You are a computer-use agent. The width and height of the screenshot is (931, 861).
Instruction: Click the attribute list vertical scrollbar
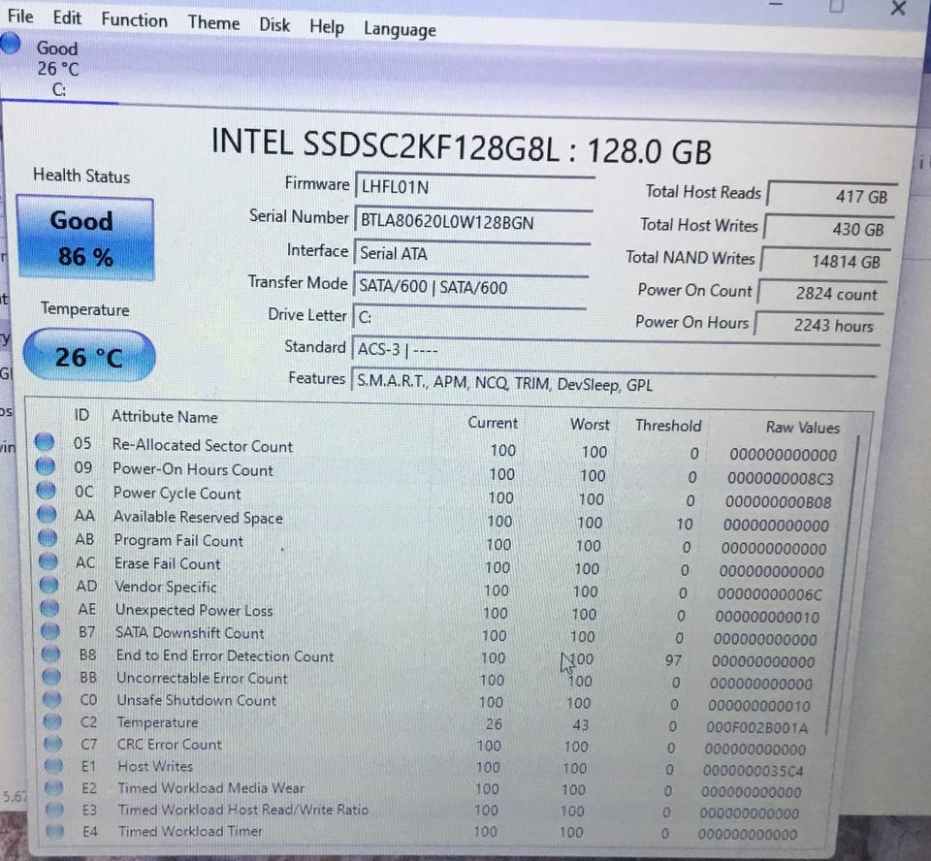(x=843, y=585)
